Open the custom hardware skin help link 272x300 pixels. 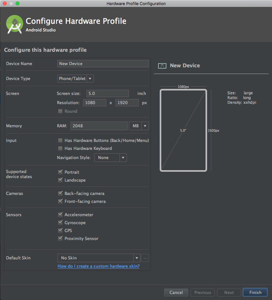[99, 266]
